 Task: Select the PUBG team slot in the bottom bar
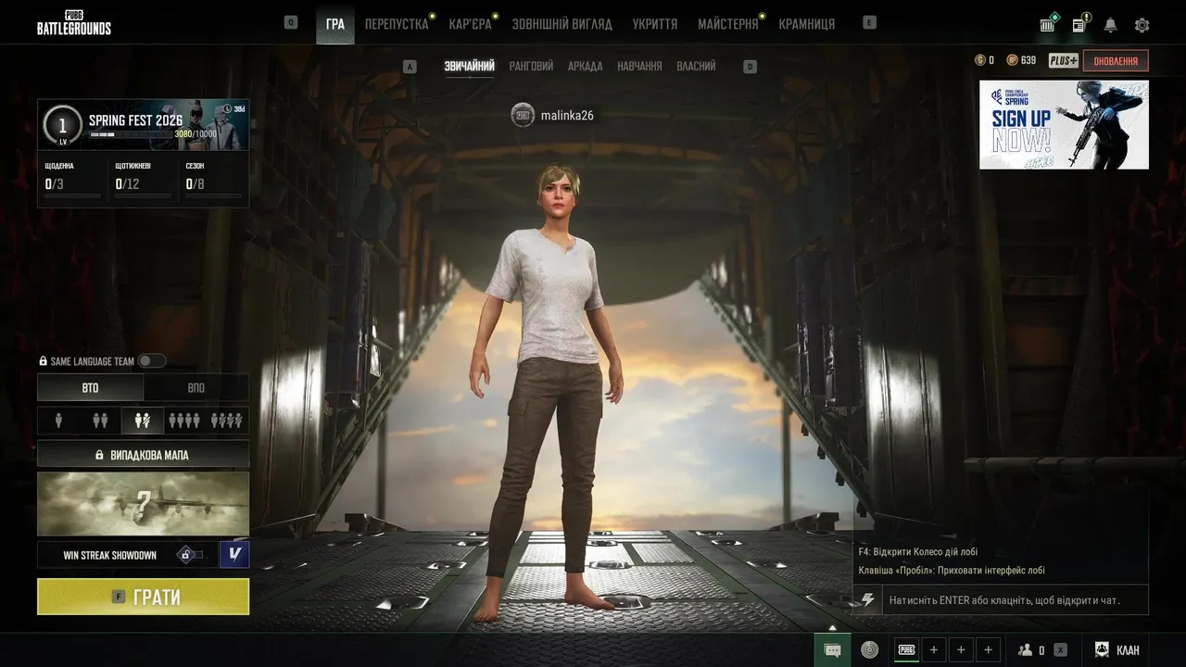(x=907, y=650)
